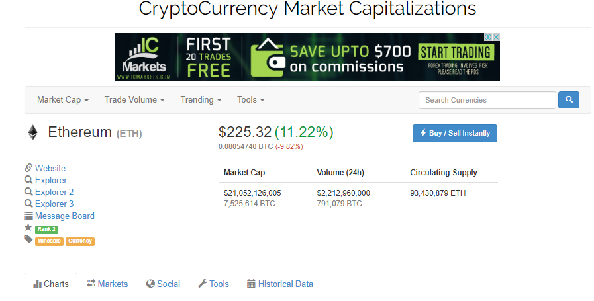The height and width of the screenshot is (301, 594).
Task: Open the Trade Volume dropdown menu
Action: pos(134,100)
